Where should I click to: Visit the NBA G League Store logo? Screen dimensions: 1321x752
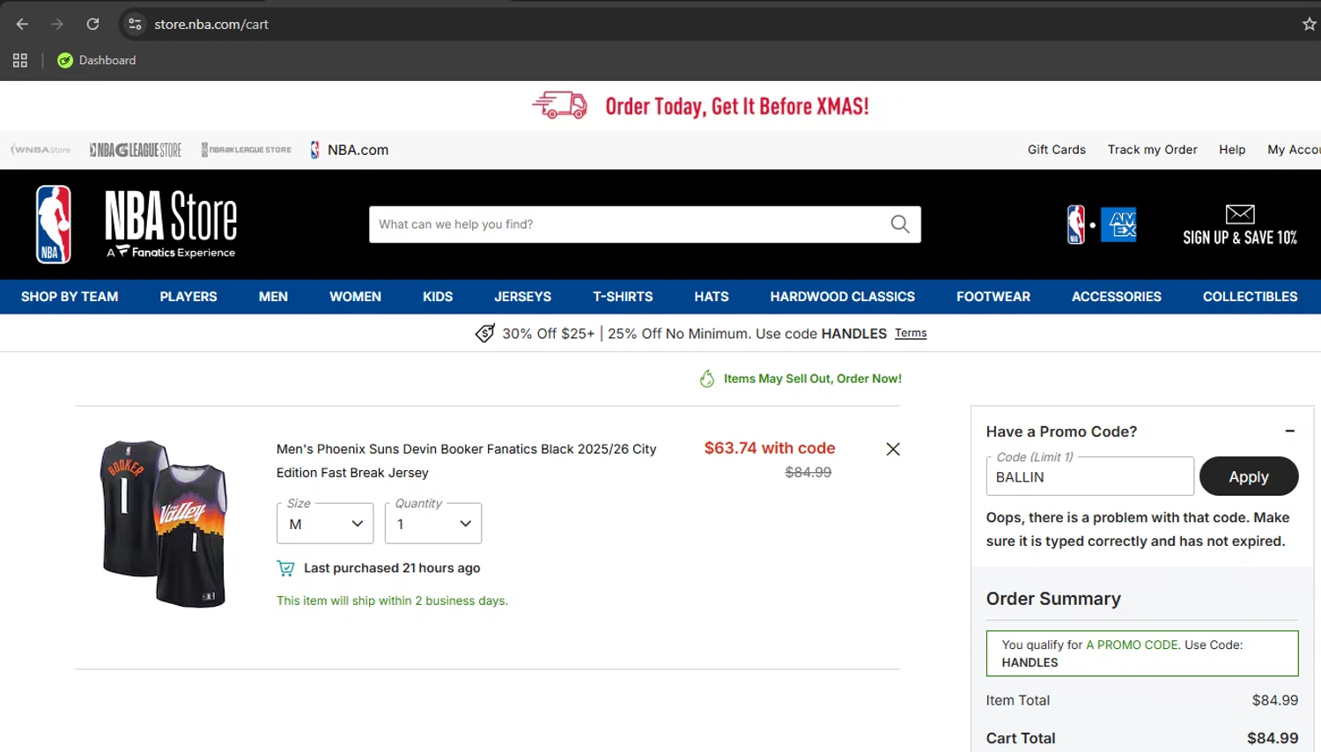pos(136,150)
